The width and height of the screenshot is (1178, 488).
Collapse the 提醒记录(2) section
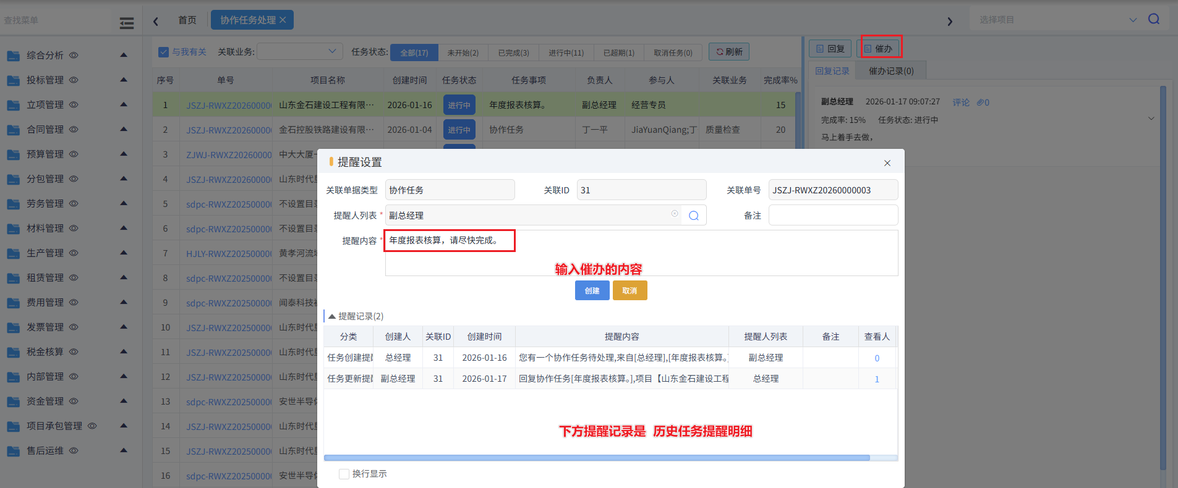click(x=332, y=316)
